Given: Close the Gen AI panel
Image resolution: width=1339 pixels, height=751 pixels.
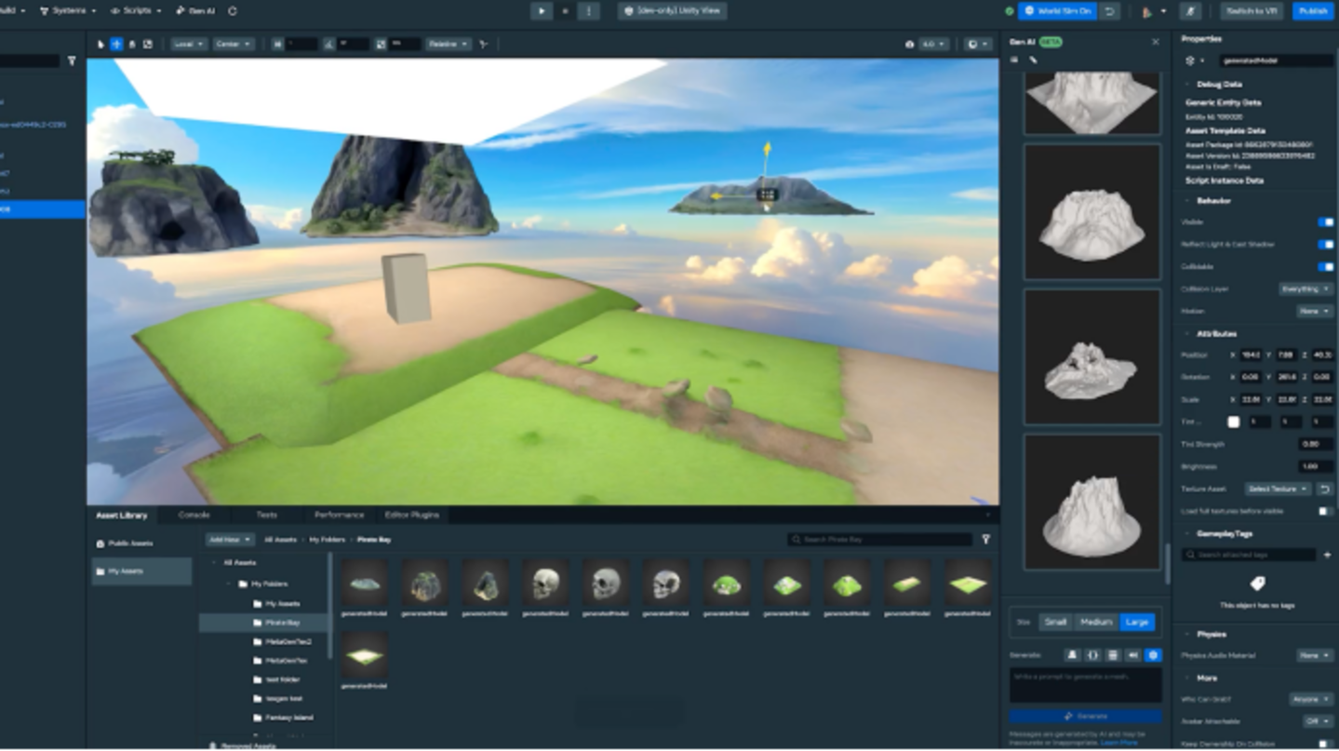Looking at the screenshot, I should (1156, 42).
